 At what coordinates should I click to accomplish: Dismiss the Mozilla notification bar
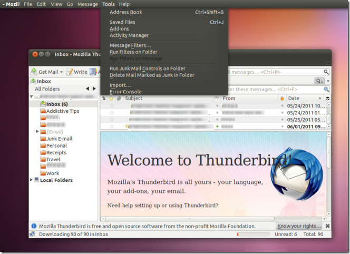[327, 226]
